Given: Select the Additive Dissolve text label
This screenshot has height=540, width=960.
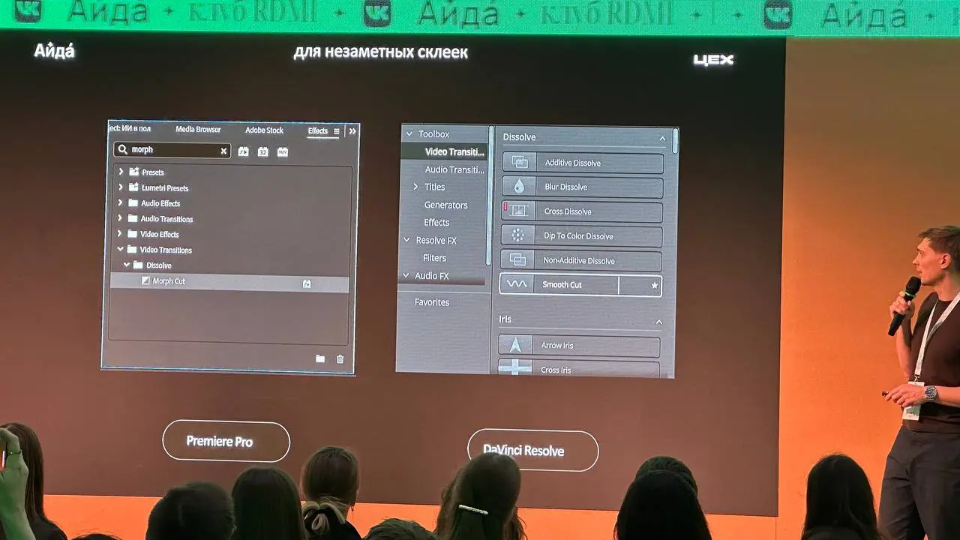Looking at the screenshot, I should pyautogui.click(x=573, y=163).
